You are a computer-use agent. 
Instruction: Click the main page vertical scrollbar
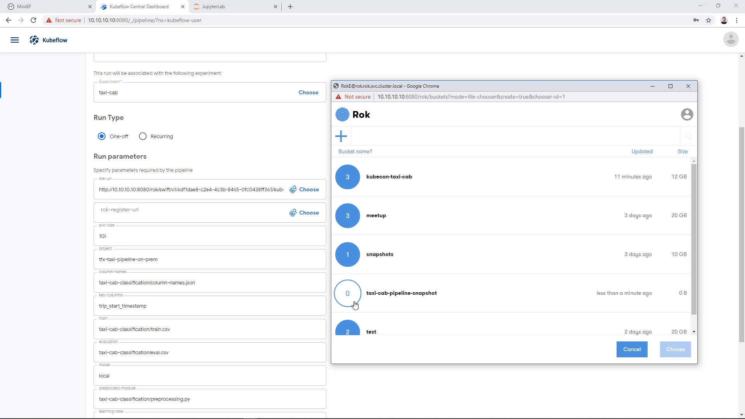pyautogui.click(x=742, y=235)
